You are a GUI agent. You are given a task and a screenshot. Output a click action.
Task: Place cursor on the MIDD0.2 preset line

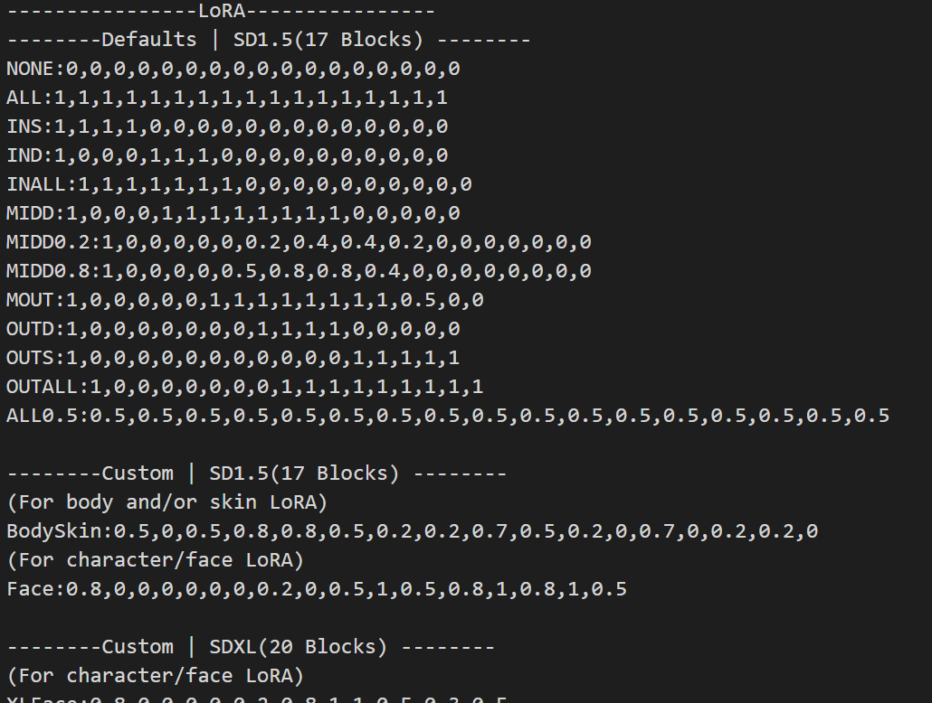click(299, 242)
